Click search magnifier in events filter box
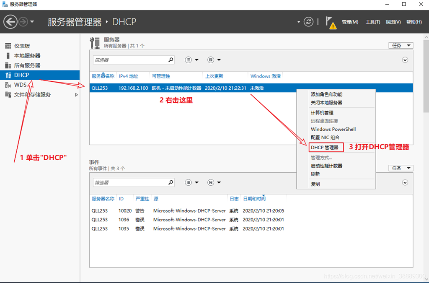 171,182
